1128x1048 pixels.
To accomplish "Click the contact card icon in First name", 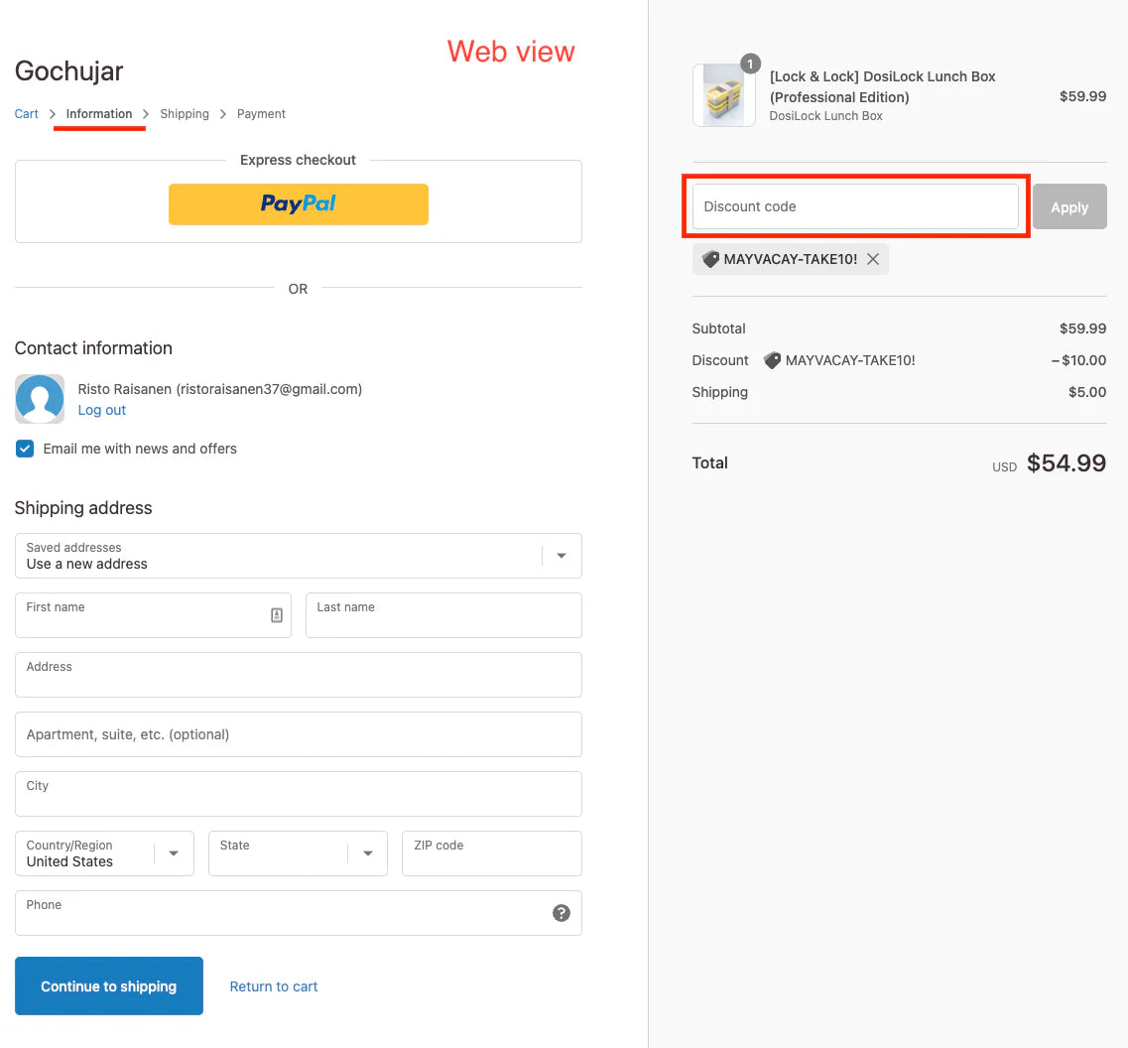I will [x=277, y=615].
